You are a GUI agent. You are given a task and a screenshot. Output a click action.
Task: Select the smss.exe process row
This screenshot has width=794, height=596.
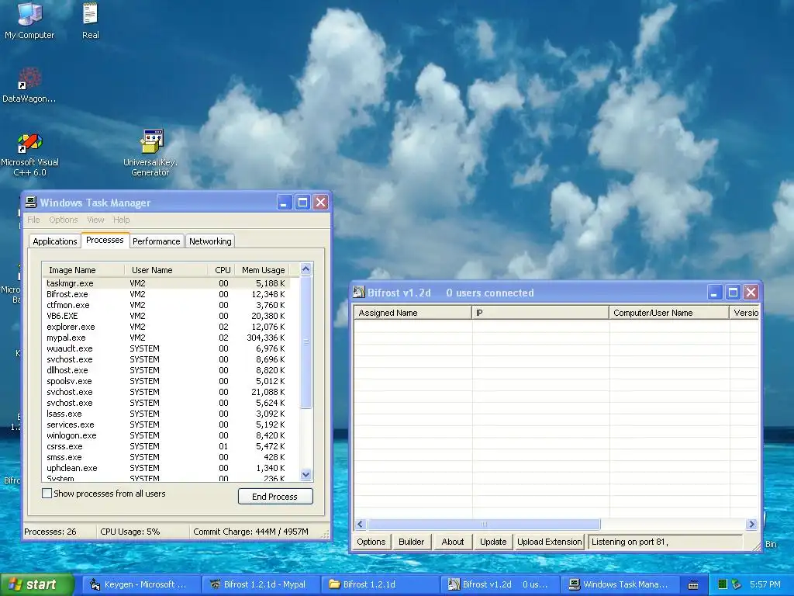click(166, 457)
